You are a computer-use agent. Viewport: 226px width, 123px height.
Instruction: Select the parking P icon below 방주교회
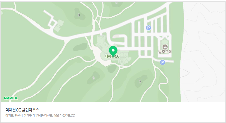click(162, 62)
